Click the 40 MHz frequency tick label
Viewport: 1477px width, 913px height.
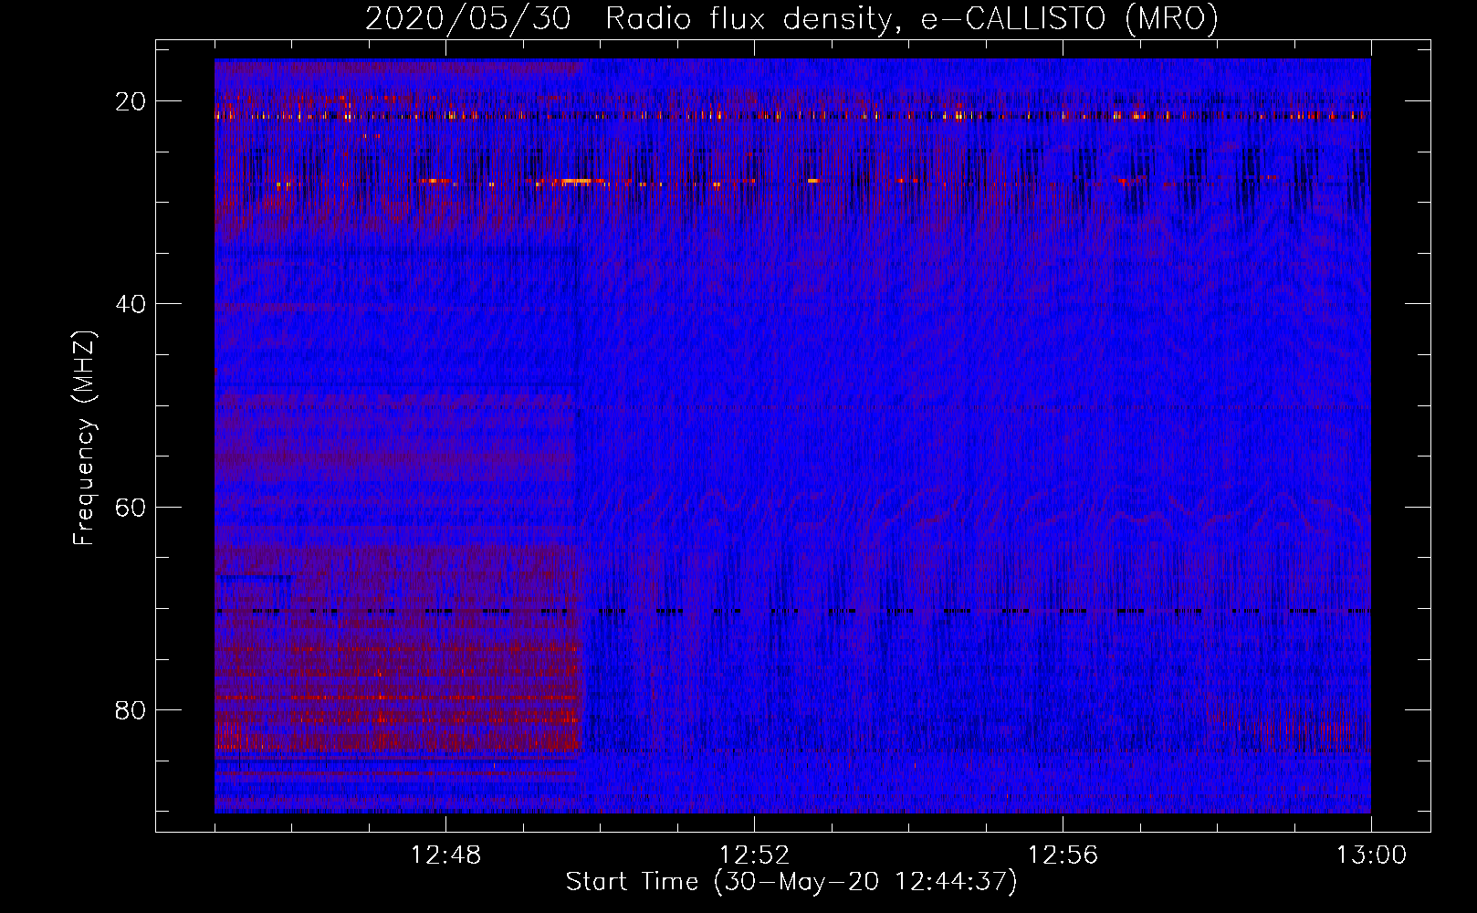(131, 304)
